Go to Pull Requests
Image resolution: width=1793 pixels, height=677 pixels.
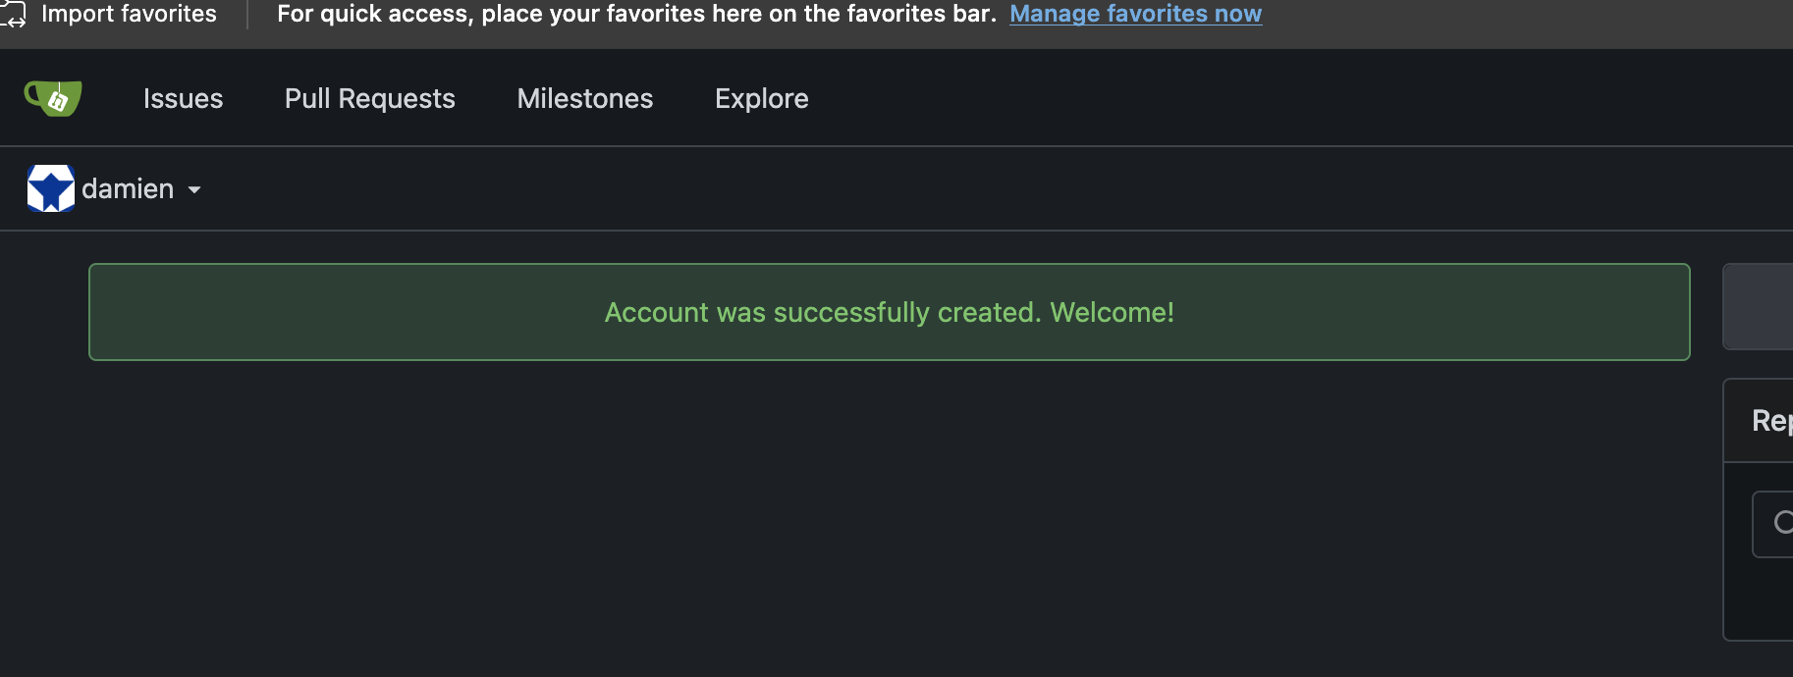pyautogui.click(x=369, y=98)
